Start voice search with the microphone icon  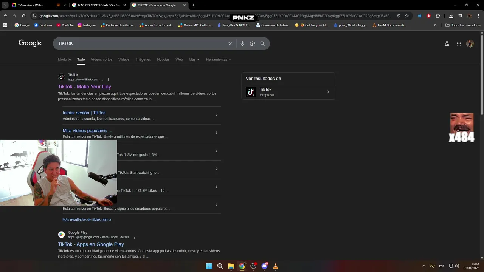pos(242,43)
